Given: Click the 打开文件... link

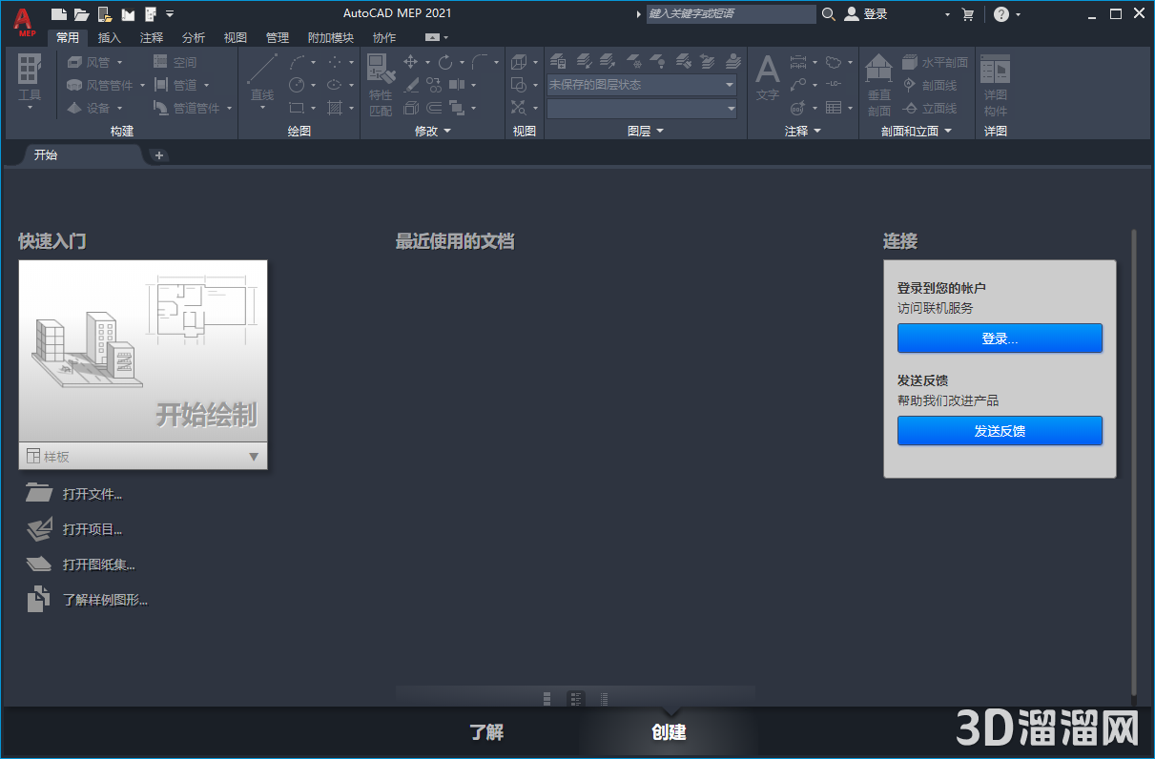Looking at the screenshot, I should pos(93,494).
